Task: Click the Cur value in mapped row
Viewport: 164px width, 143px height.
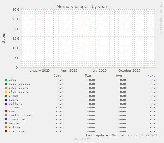Action: tap(60, 123)
